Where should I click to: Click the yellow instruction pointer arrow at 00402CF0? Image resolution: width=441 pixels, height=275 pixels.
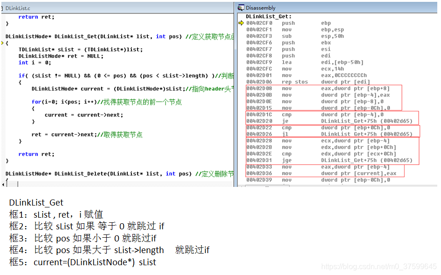[241, 23]
